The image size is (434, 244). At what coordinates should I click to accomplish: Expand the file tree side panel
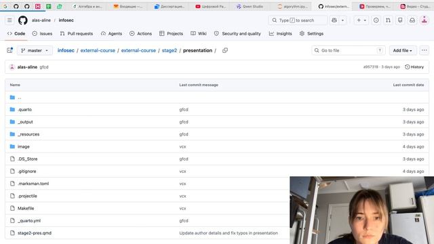(10, 50)
